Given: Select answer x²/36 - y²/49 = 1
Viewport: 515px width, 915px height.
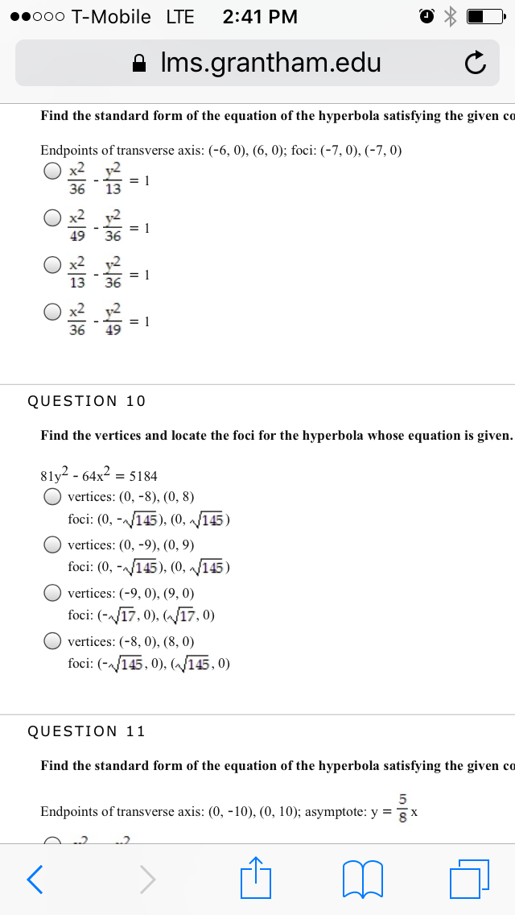Looking at the screenshot, I should coord(52,311).
